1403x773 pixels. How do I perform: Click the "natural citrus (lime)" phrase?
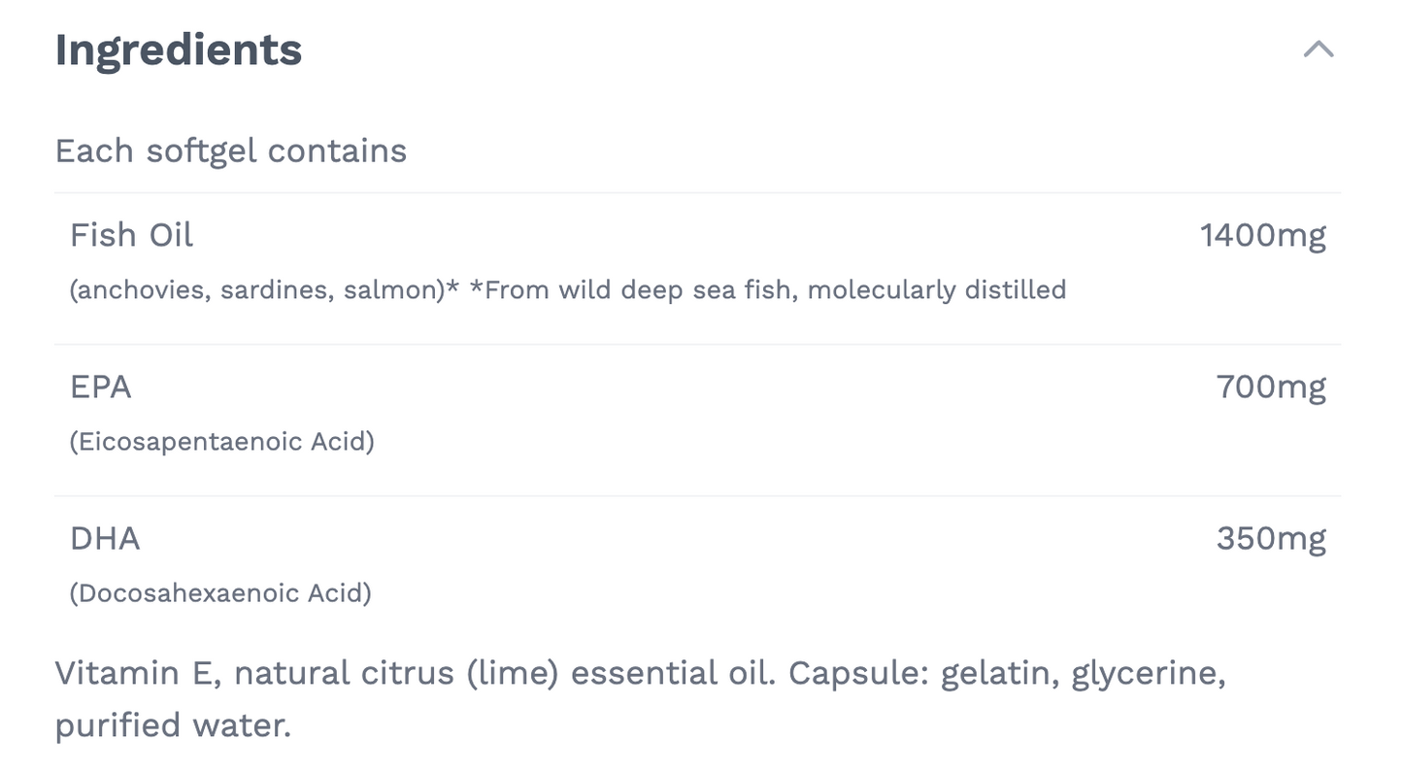(x=396, y=673)
